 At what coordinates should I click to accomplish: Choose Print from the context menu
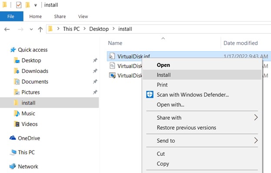(202, 85)
